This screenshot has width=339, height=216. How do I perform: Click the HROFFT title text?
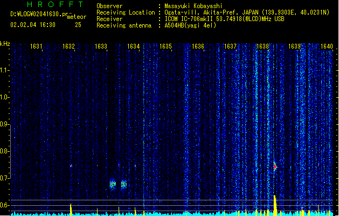tap(55, 4)
